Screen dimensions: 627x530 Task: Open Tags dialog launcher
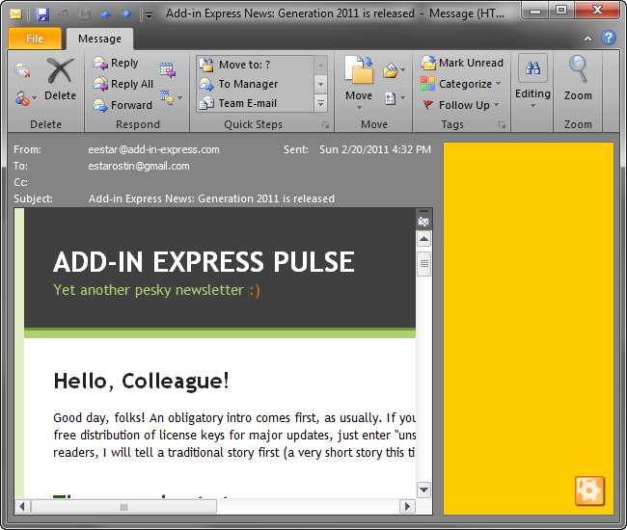click(x=502, y=125)
